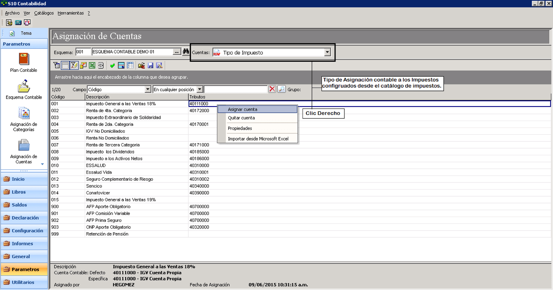The width and height of the screenshot is (553, 290).
Task: Click the search text input field
Action: click(x=236, y=89)
